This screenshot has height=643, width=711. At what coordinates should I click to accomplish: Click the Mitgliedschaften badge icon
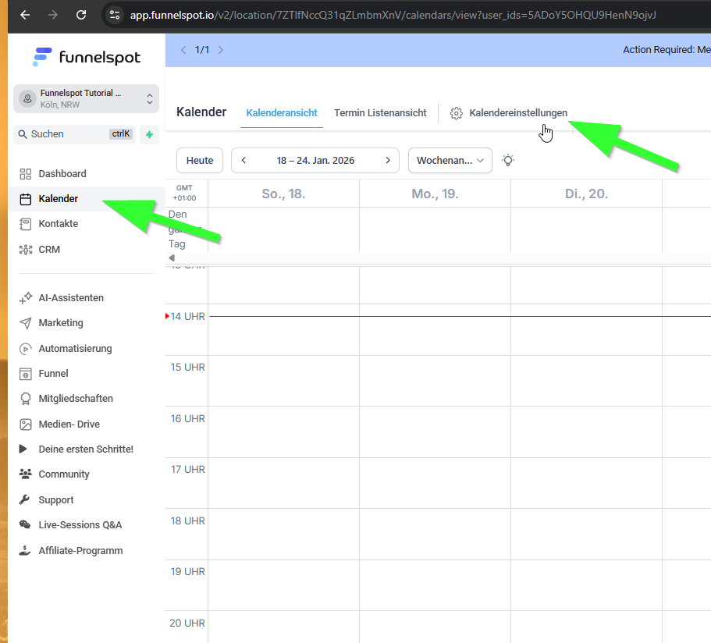click(x=26, y=399)
